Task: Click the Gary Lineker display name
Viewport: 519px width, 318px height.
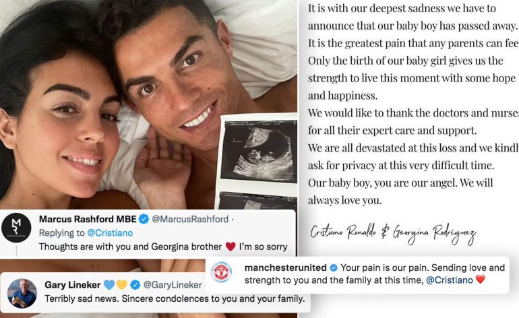Action: click(73, 284)
